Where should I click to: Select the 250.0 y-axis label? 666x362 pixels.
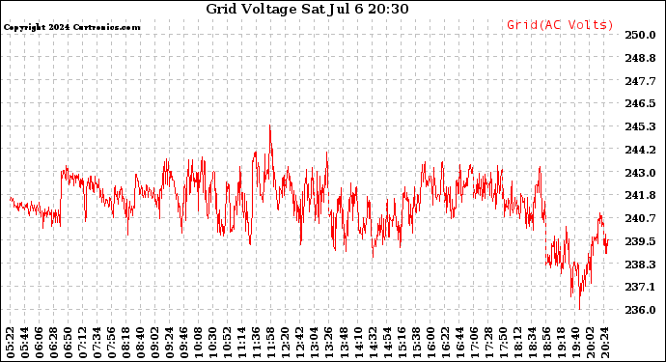[640, 35]
